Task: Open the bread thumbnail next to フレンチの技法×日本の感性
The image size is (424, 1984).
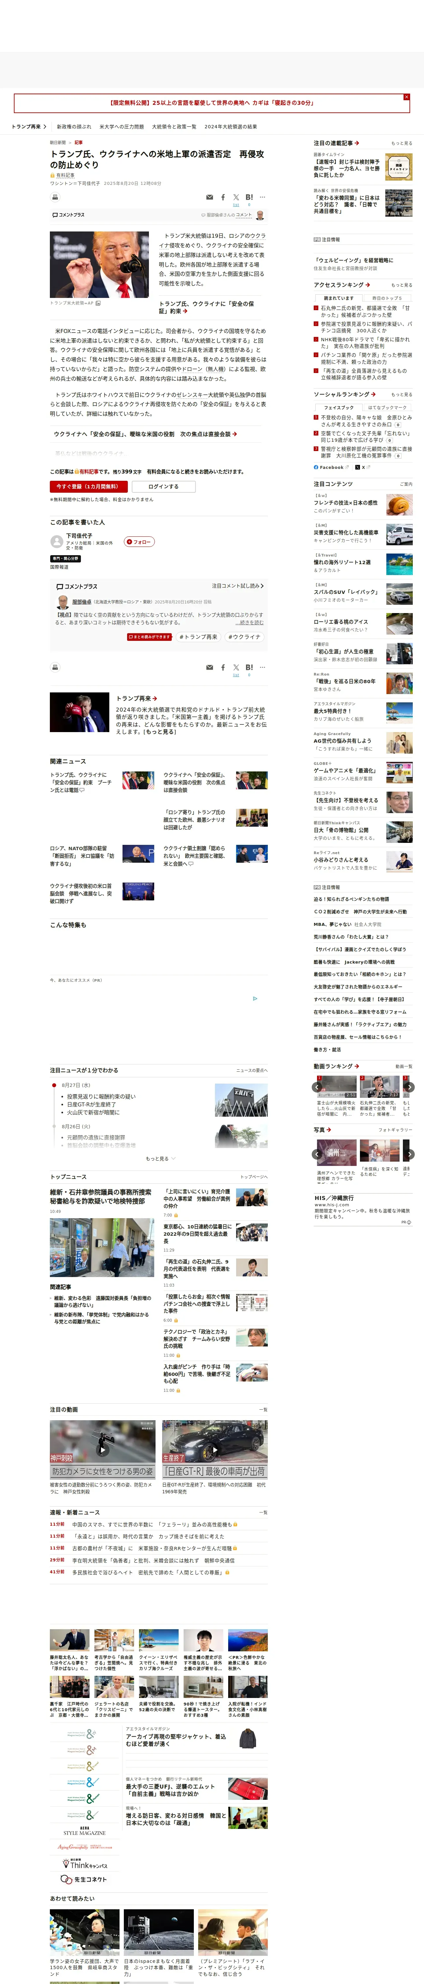Action: [x=399, y=505]
